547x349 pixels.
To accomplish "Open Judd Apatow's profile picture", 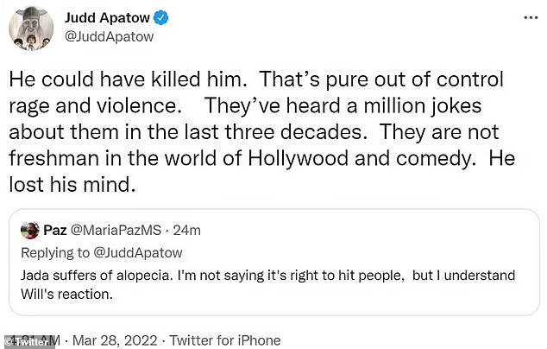I will coord(32,30).
